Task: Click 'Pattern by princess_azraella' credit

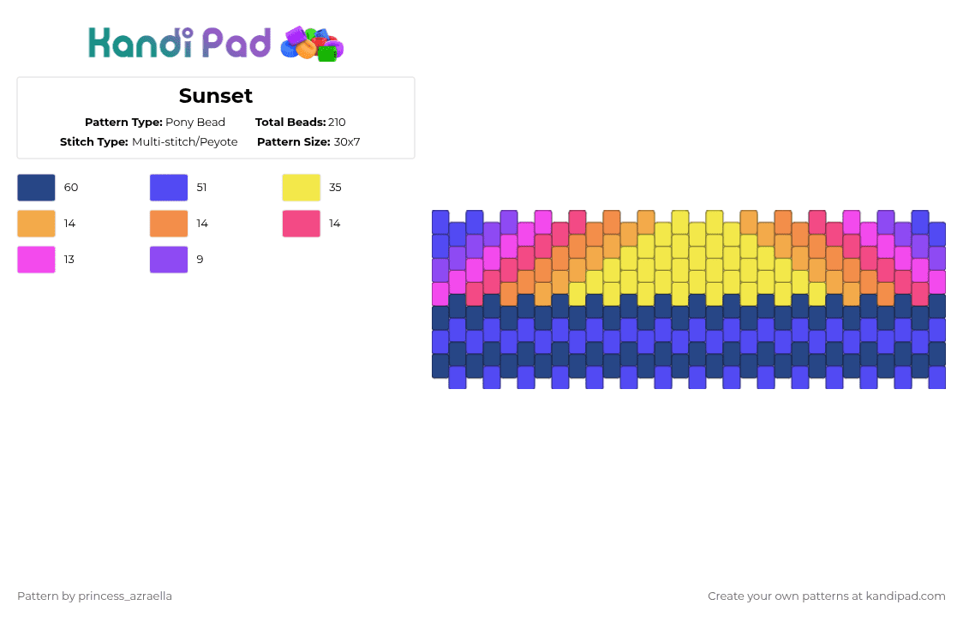Action: point(94,596)
